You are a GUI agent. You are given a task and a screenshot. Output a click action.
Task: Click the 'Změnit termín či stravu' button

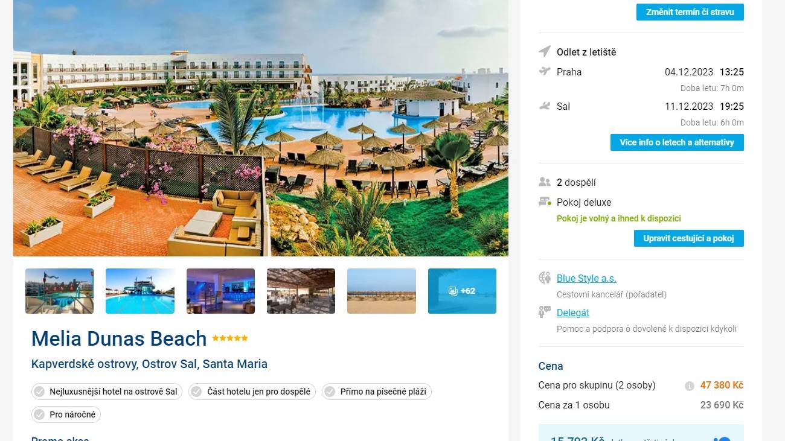click(x=690, y=12)
